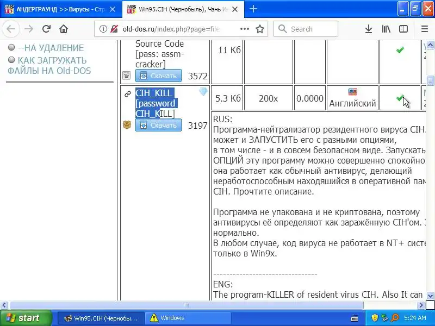Click download count 3572
The width and height of the screenshot is (435, 326).
[x=198, y=76]
